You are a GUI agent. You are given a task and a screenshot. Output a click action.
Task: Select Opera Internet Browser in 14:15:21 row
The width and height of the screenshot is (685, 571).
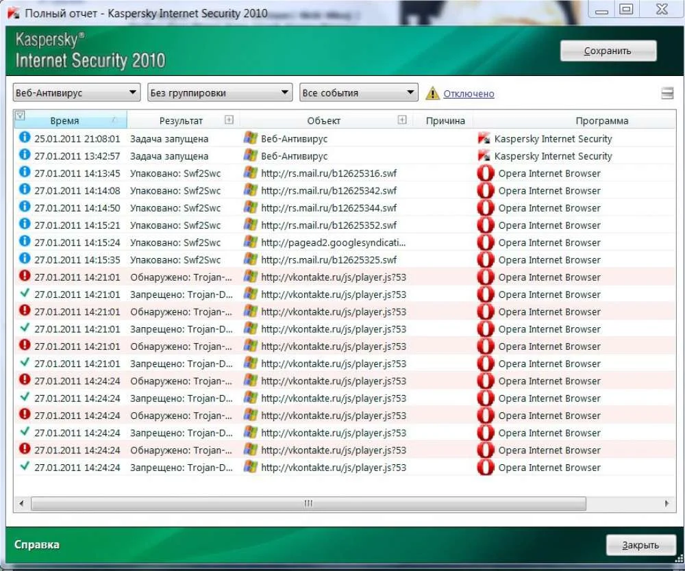549,225
